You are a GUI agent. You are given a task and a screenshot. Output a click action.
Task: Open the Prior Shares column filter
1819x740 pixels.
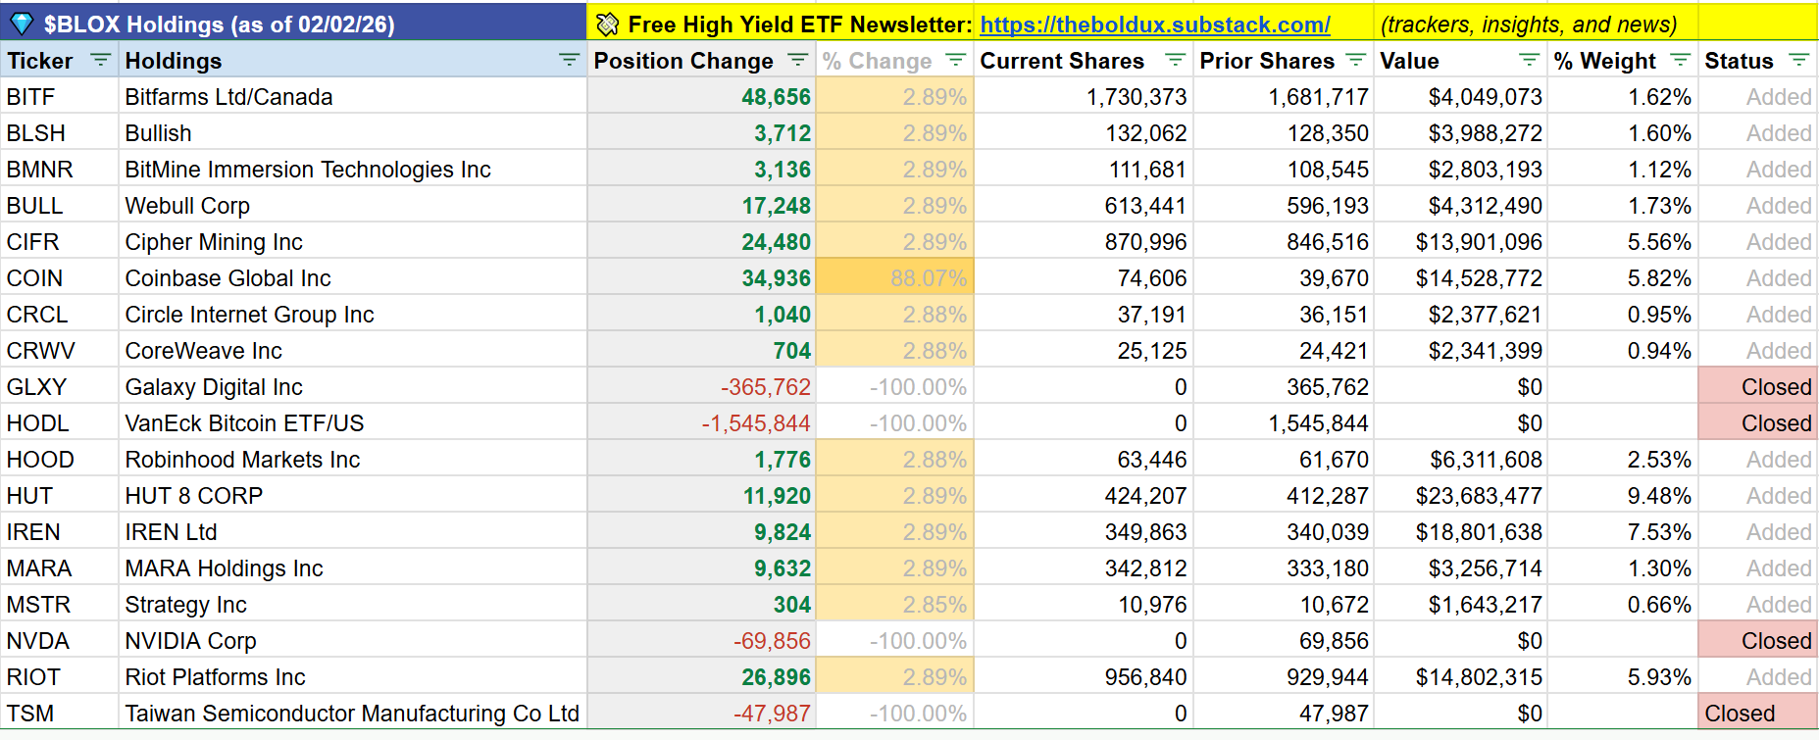coord(1356,60)
